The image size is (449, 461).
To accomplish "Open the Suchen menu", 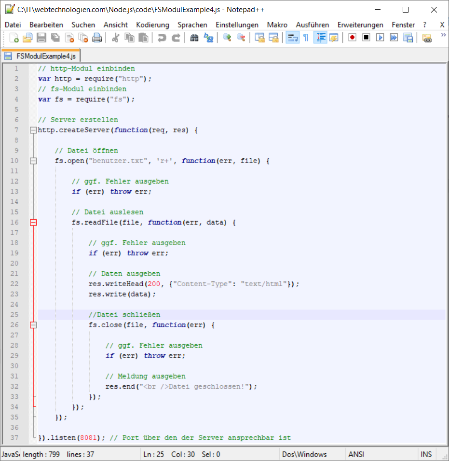I will [83, 25].
